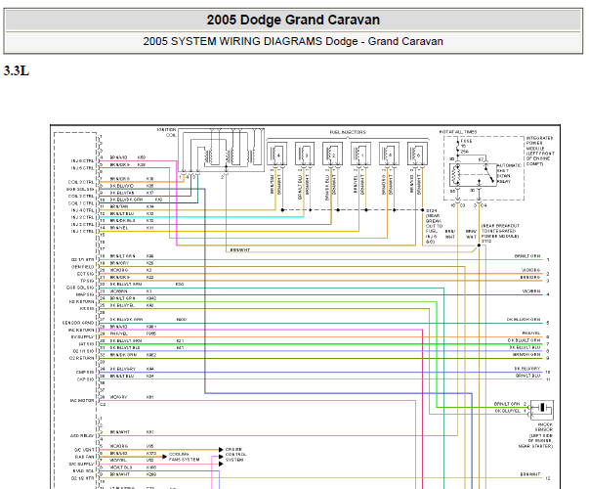Image resolution: width=589 pixels, height=489 pixels.
Task: Click the 'ECT SIG' pin label
Action: pos(86,274)
